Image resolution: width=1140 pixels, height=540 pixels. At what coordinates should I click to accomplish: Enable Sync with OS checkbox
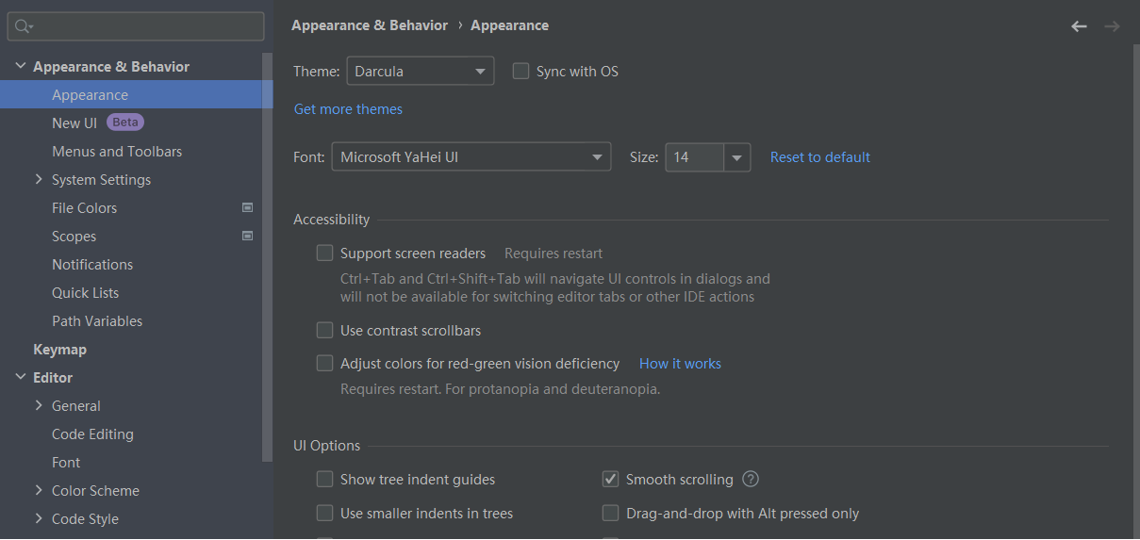520,71
